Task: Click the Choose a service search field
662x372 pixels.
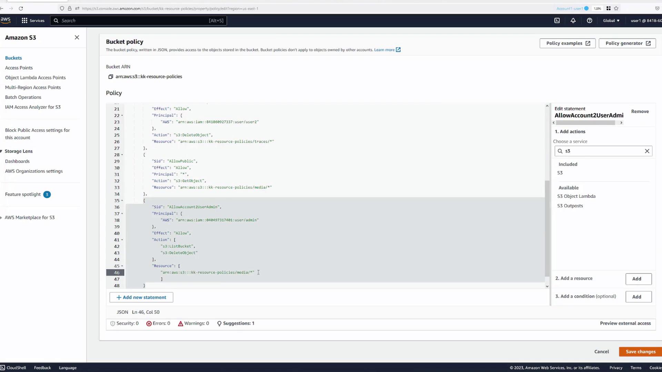Action: coord(603,151)
